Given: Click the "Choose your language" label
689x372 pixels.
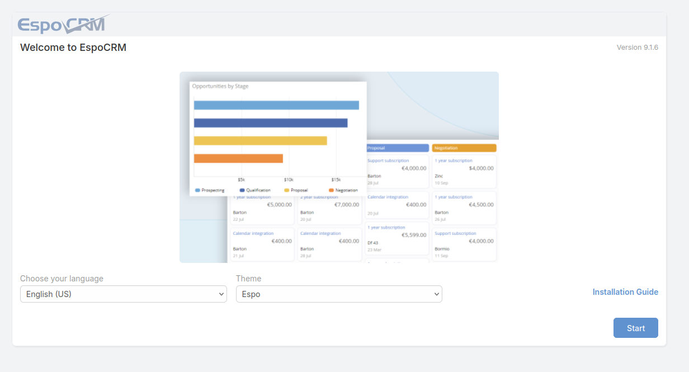Looking at the screenshot, I should coord(62,279).
